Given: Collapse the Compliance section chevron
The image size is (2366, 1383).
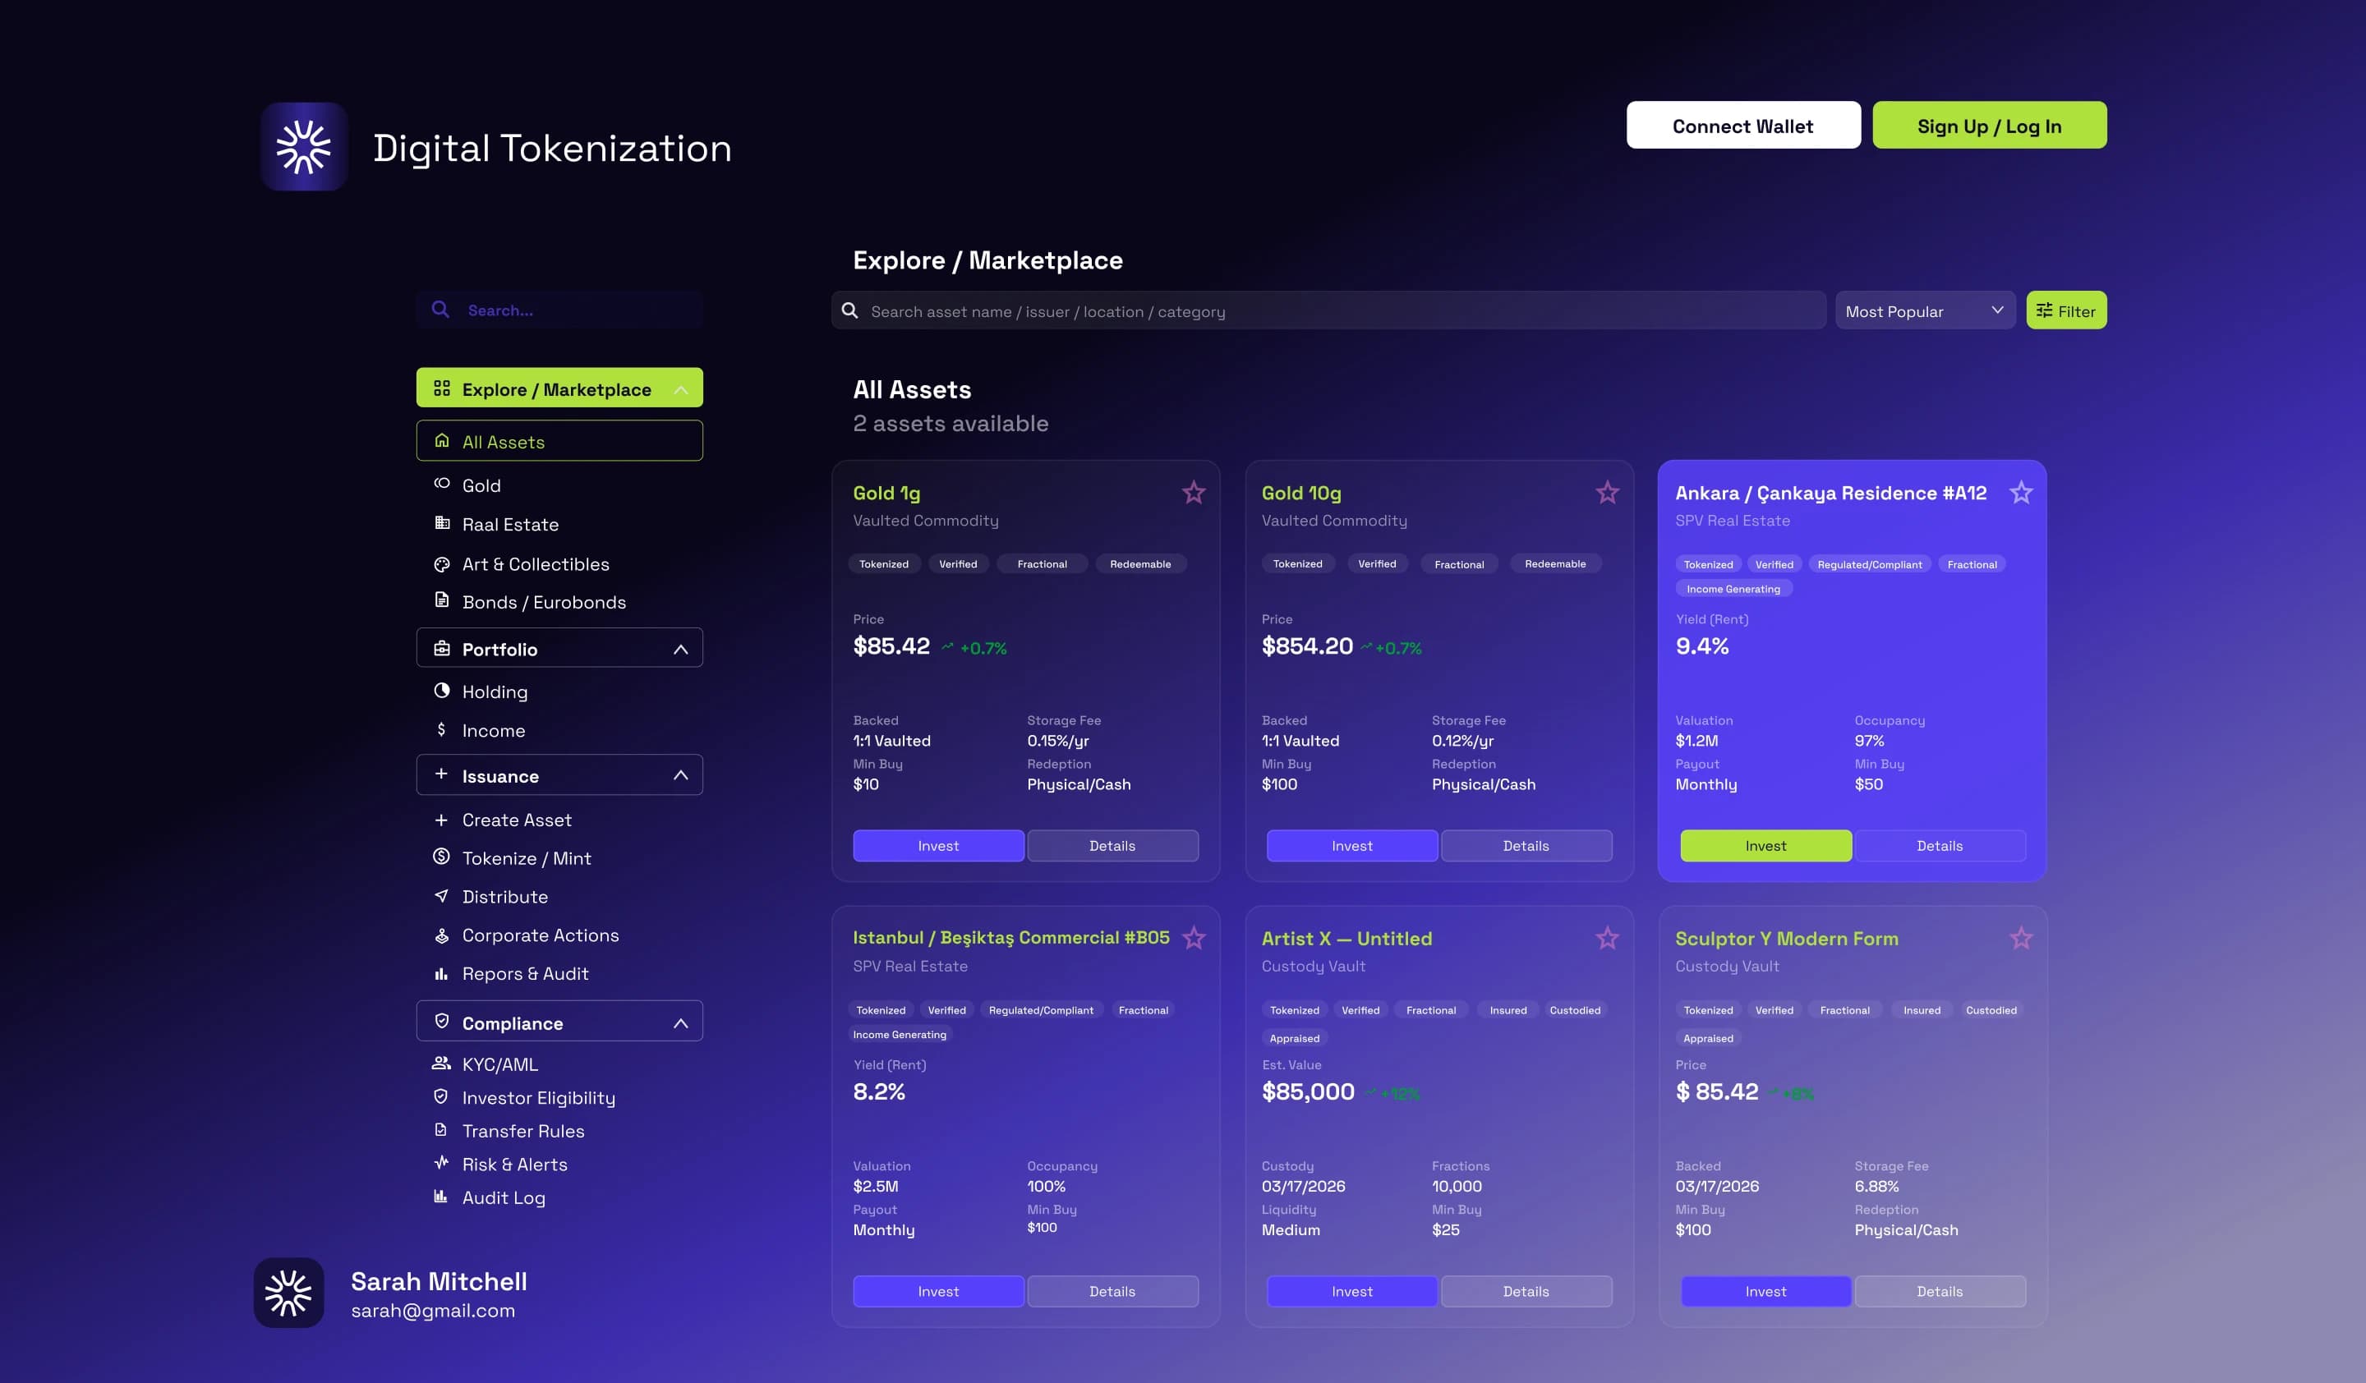Looking at the screenshot, I should pyautogui.click(x=681, y=1022).
